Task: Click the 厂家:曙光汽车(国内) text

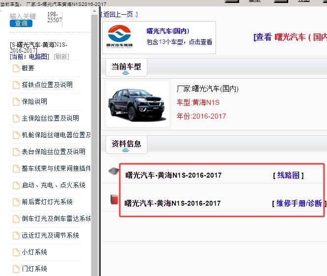Action: point(208,89)
